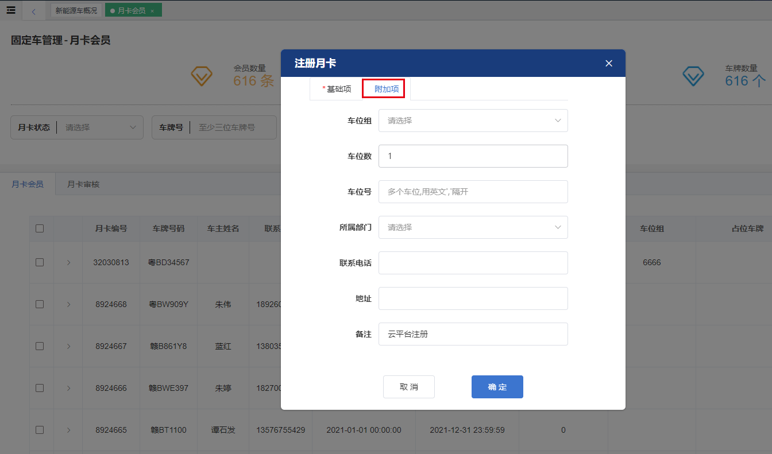
Task: Open the hamburger sidebar menu icon
Action: tap(11, 10)
